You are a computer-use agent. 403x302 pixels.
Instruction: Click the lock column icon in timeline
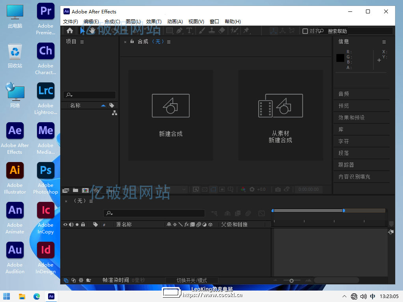83,224
